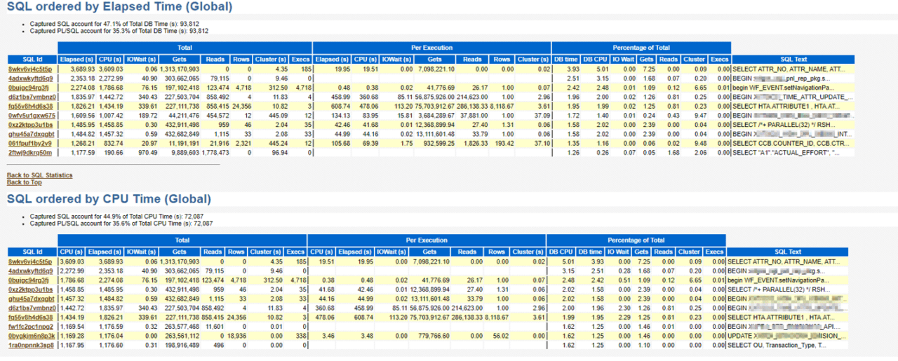Click 0xz2ktpp3u1bs in Elapsed Time table
Viewport: 898px width, 361px height.
(30, 123)
